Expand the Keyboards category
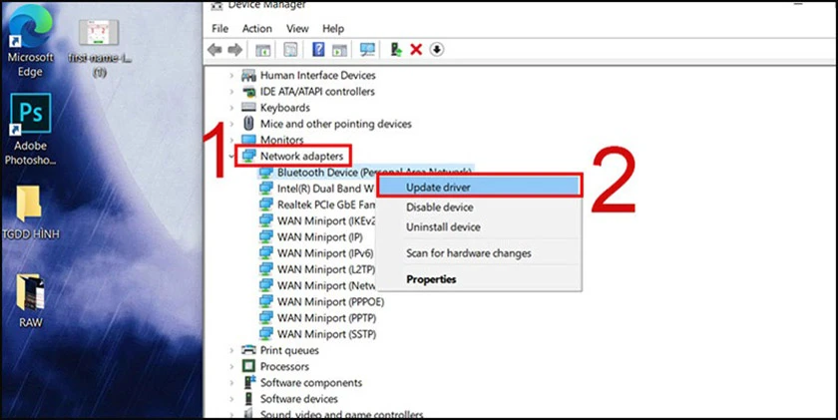Image resolution: width=838 pixels, height=420 pixels. (231, 108)
